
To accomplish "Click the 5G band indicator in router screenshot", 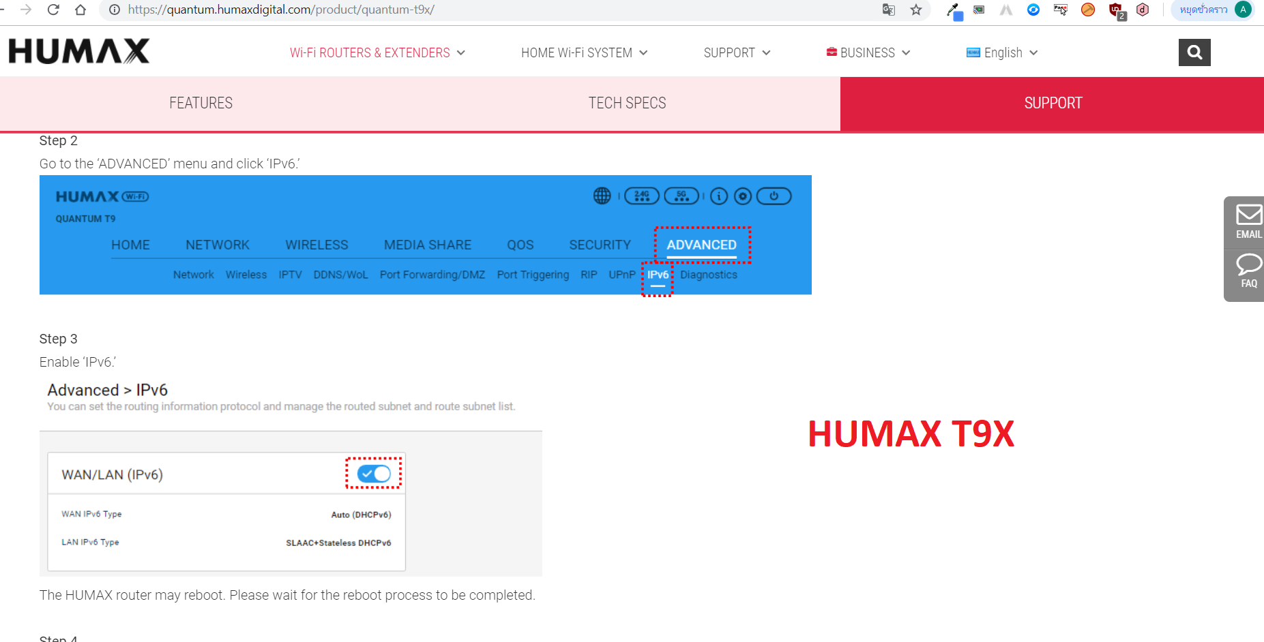I will (681, 196).
